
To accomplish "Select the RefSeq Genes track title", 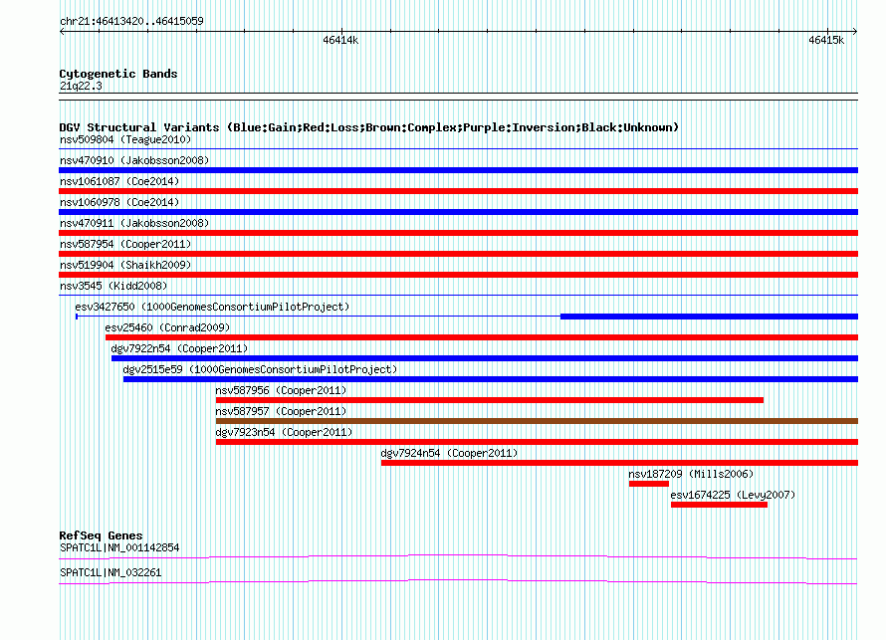I will pos(101,535).
